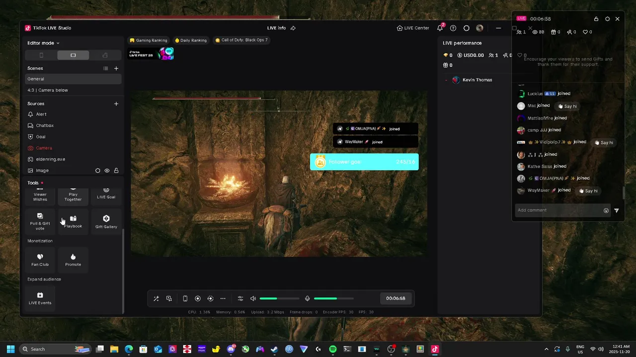The width and height of the screenshot is (636, 357).
Task: Open LIVE Goal tool
Action: [106, 196]
